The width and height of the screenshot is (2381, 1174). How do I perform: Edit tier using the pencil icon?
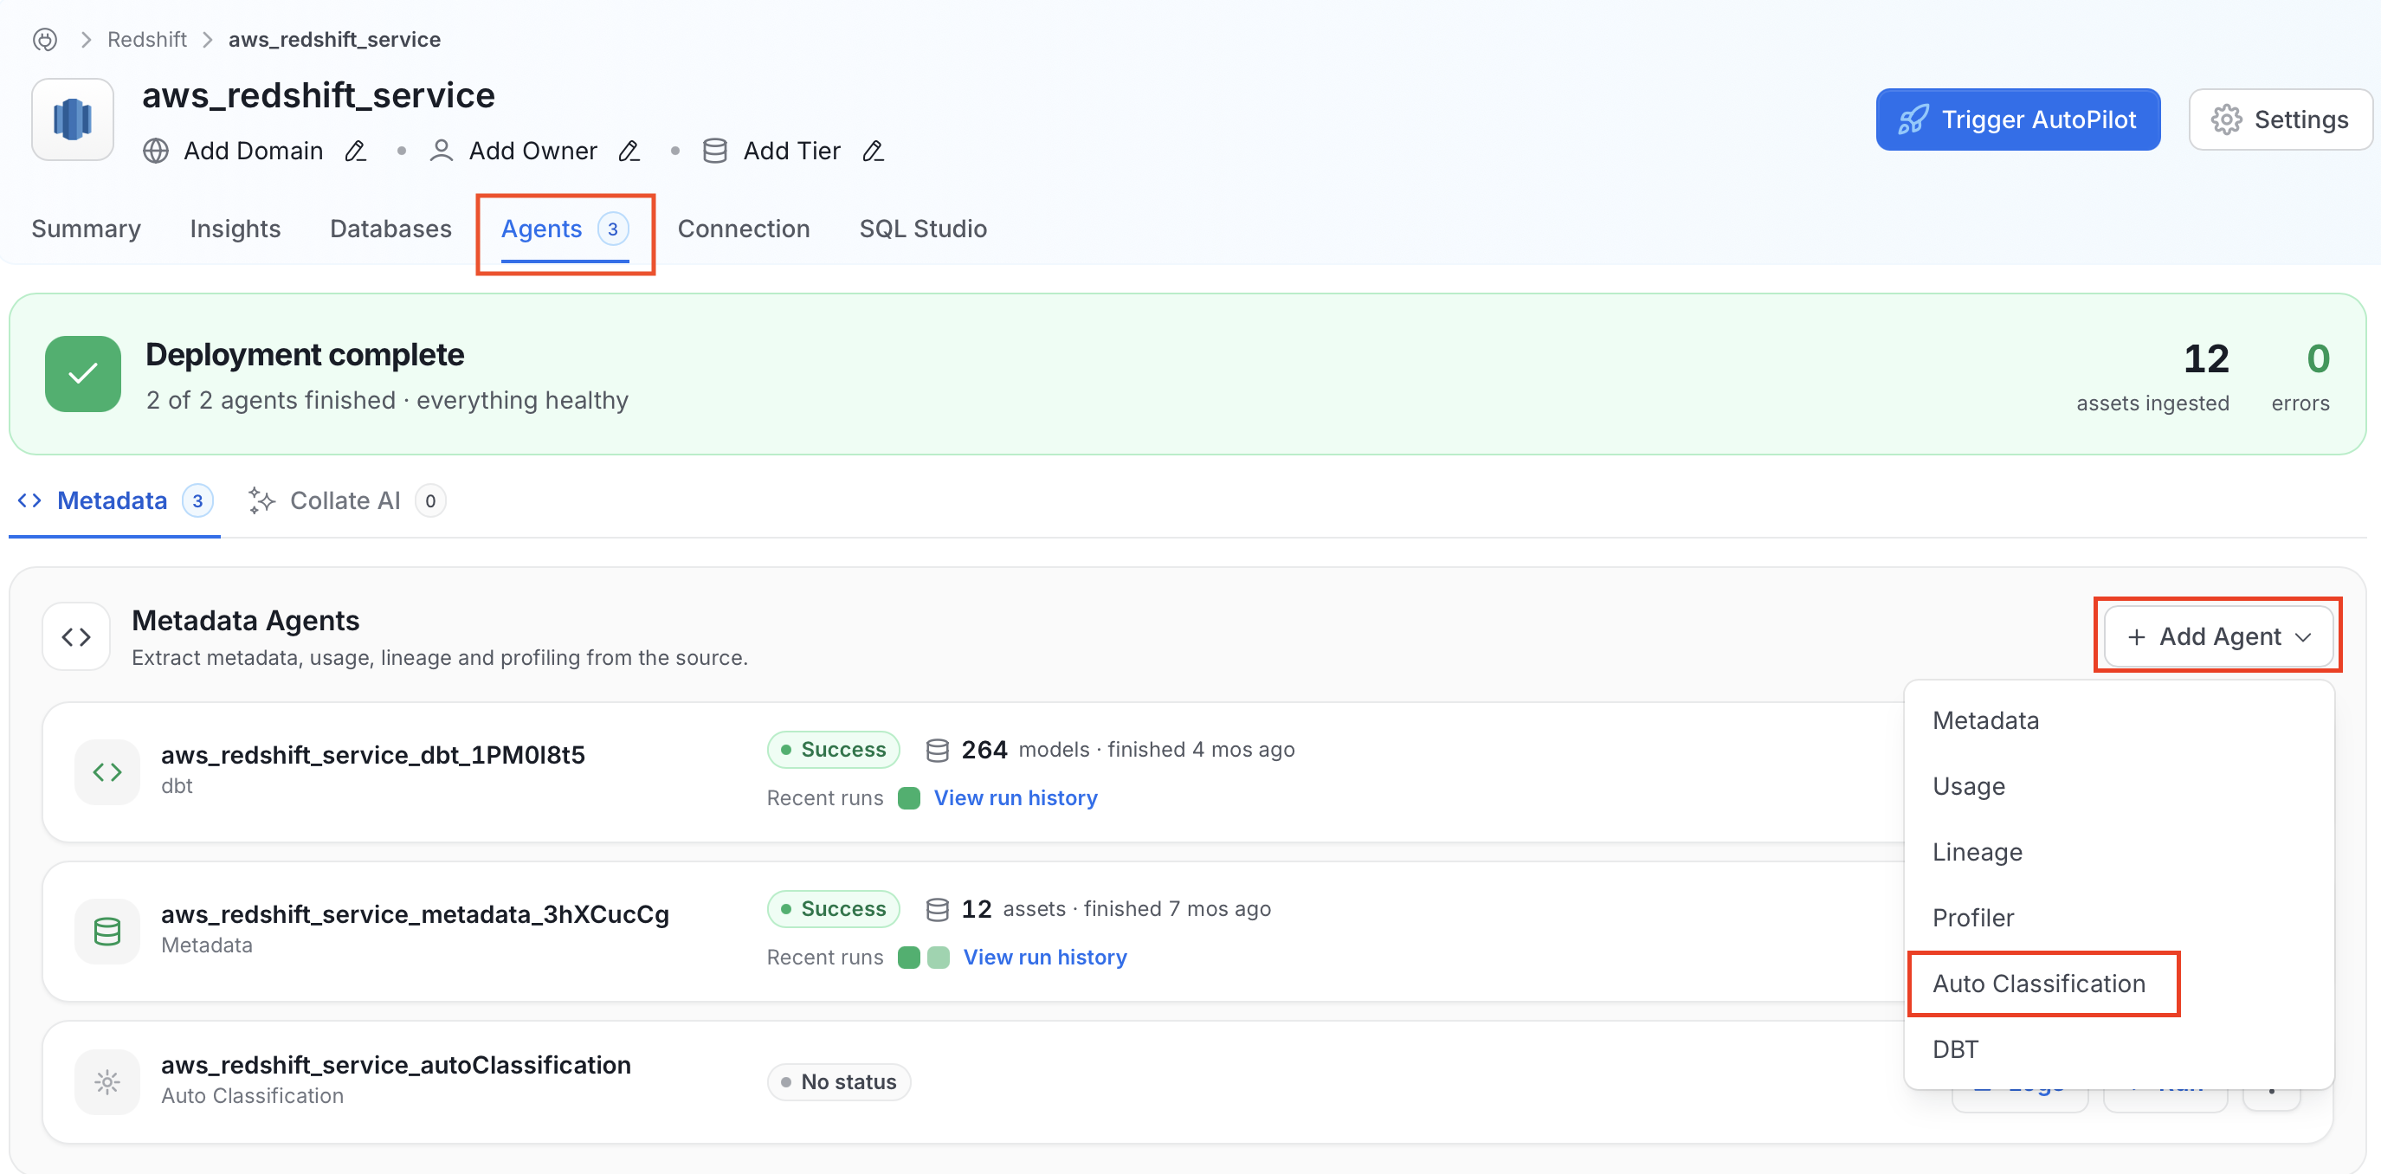(874, 151)
